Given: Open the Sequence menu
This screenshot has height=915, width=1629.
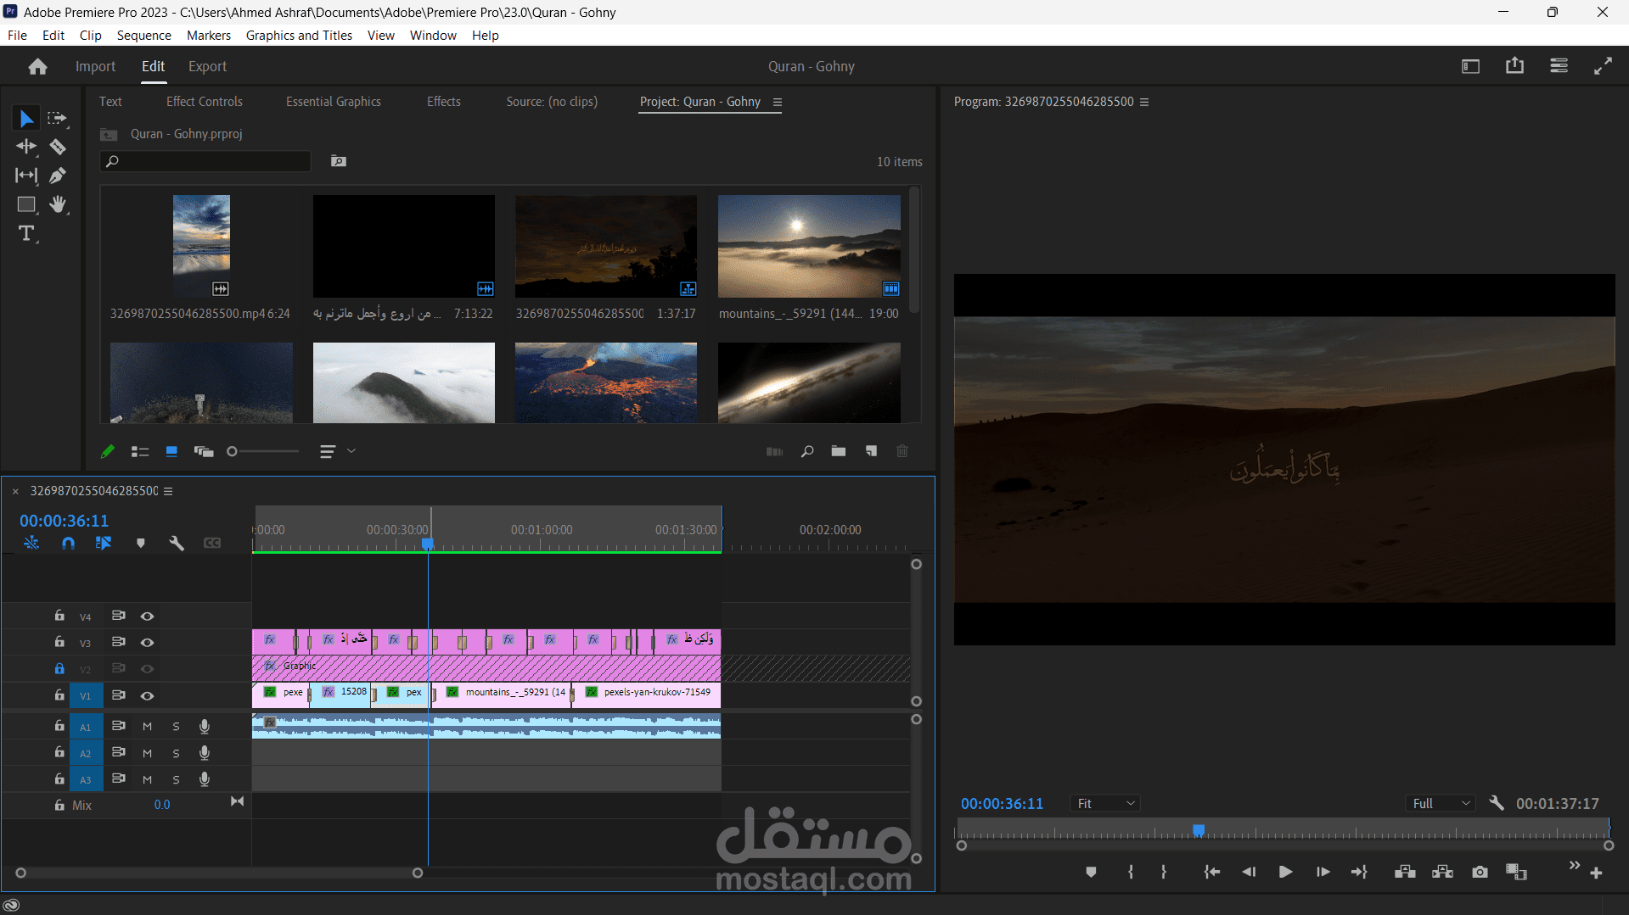Looking at the screenshot, I should pos(143,35).
